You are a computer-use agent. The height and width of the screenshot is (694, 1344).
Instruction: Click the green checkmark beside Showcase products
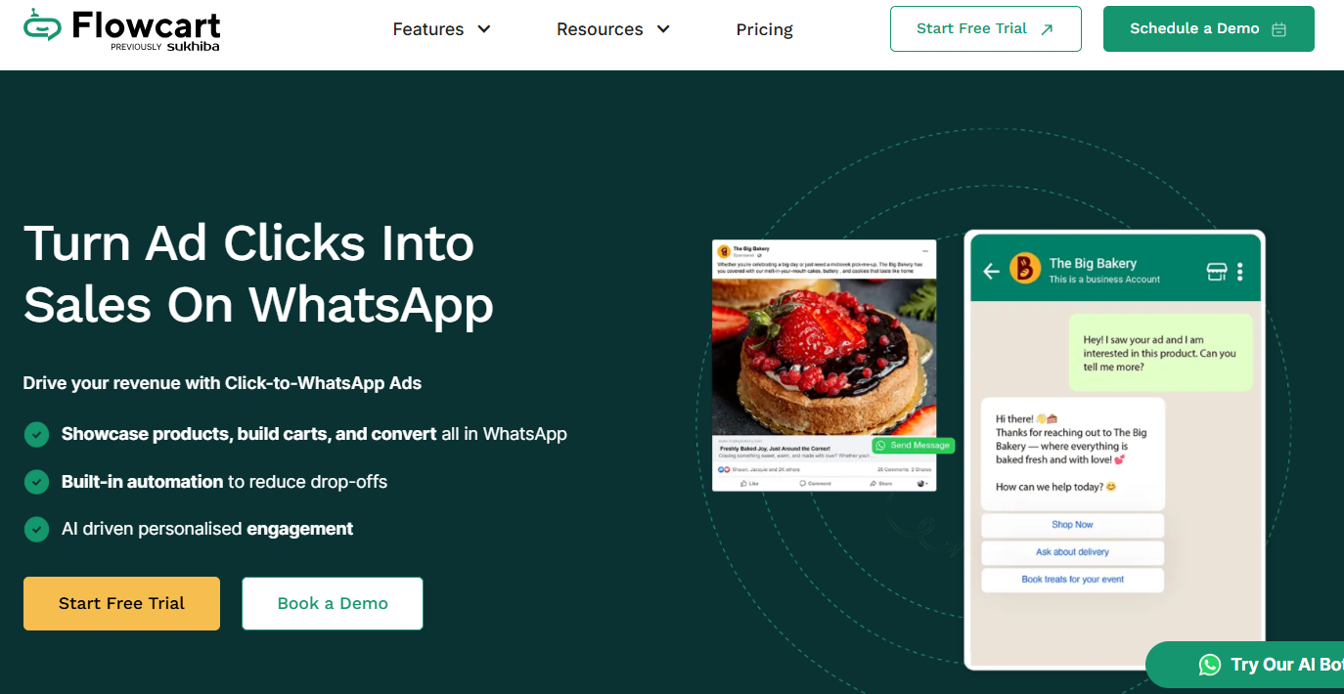(36, 434)
